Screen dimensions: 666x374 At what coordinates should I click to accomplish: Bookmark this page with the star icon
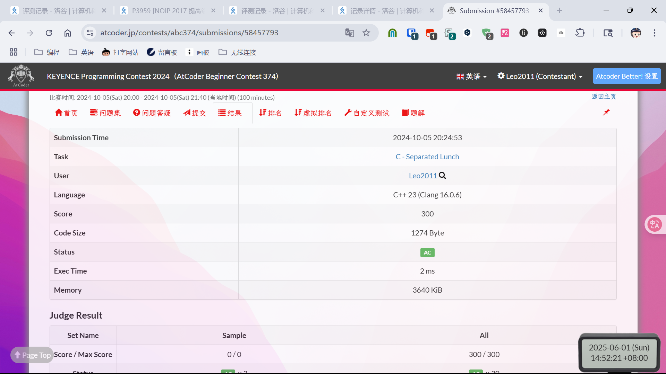click(x=366, y=33)
